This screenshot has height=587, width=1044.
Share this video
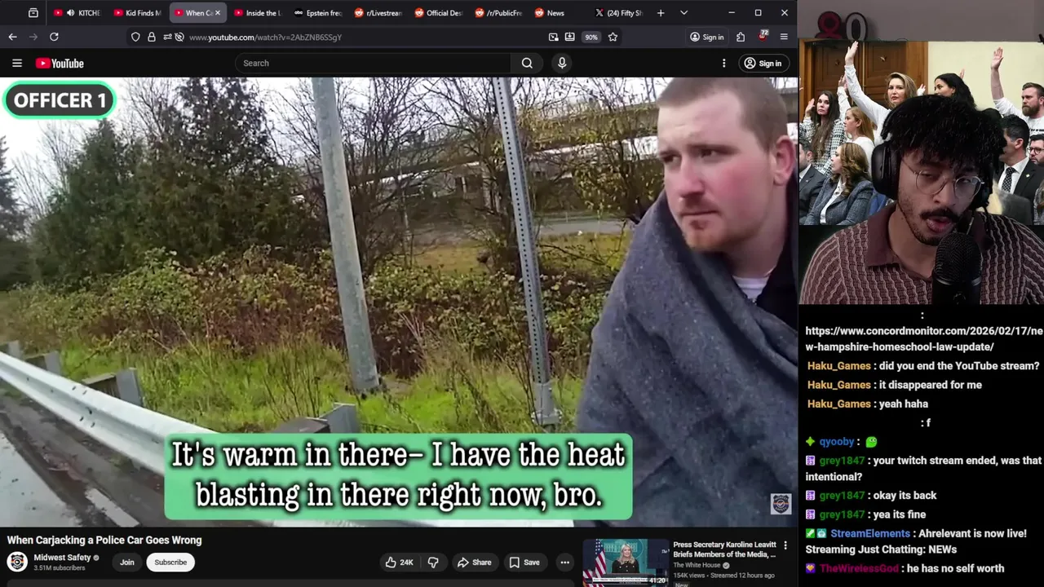[x=474, y=562]
